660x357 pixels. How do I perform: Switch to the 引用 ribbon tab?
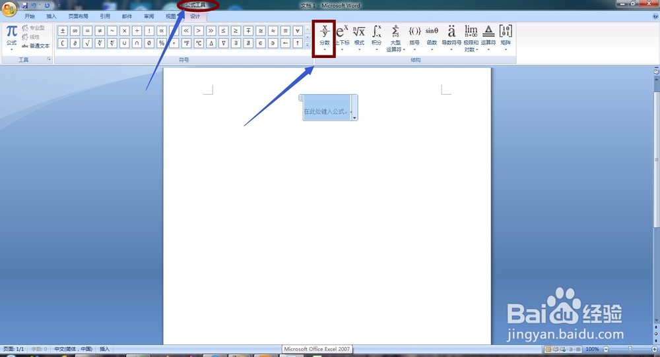pos(105,16)
